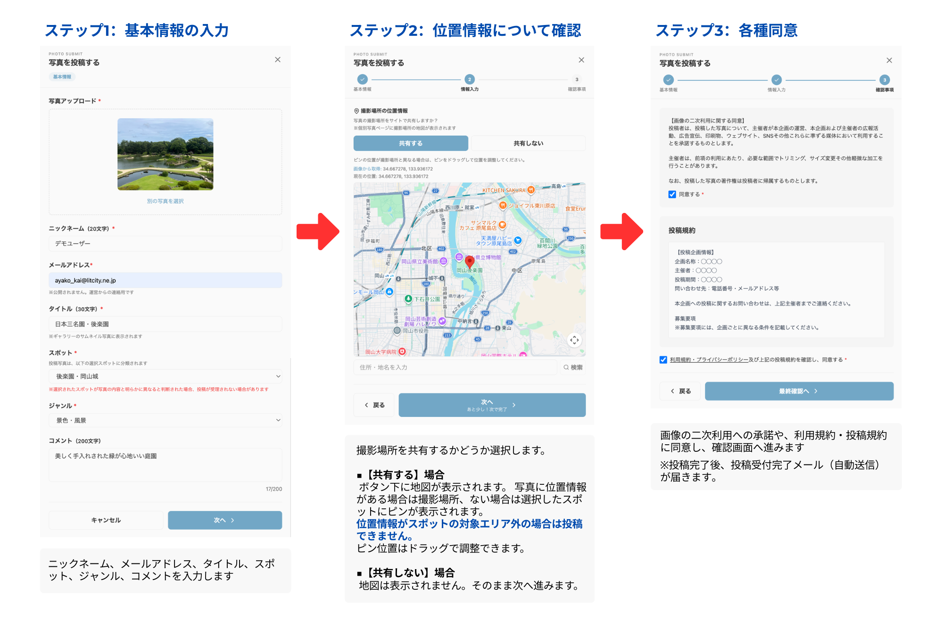Click the red location pin on the map
This screenshot has height=628, width=943.
tap(470, 262)
